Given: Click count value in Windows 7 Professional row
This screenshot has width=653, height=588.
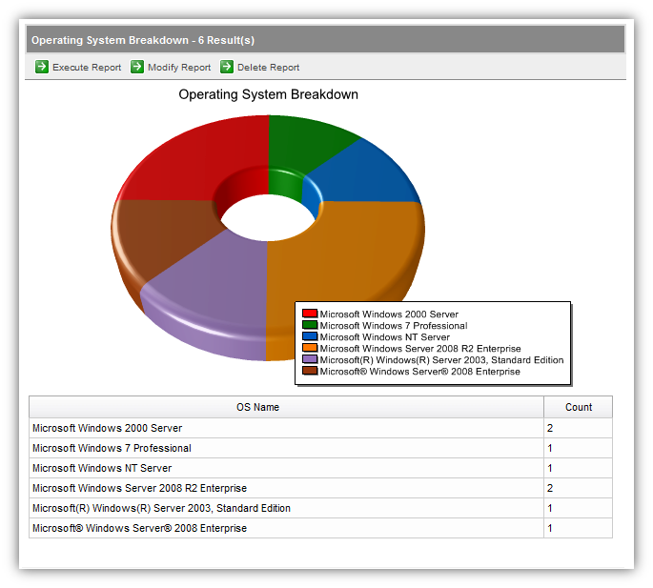Looking at the screenshot, I should pyautogui.click(x=550, y=448).
